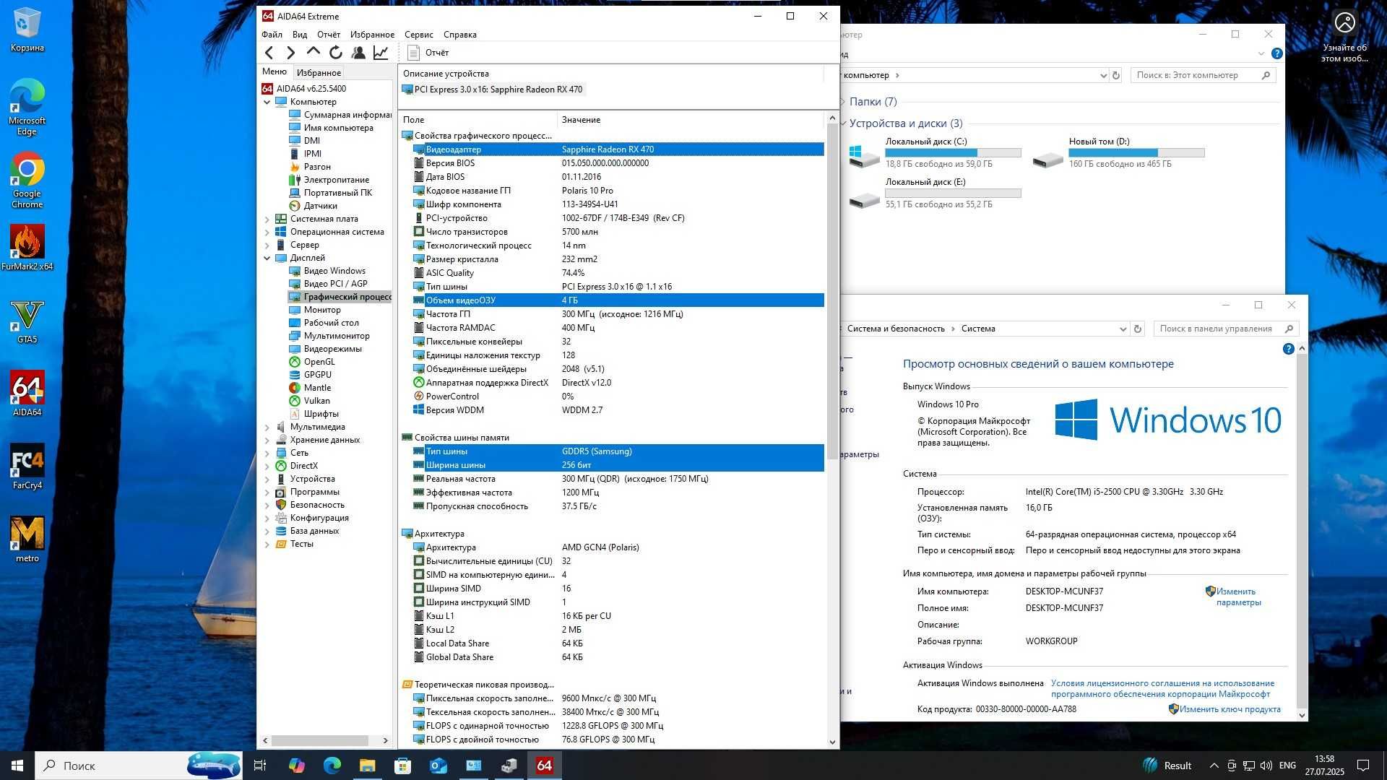
Task: Open the Файл menu
Action: pyautogui.click(x=272, y=35)
